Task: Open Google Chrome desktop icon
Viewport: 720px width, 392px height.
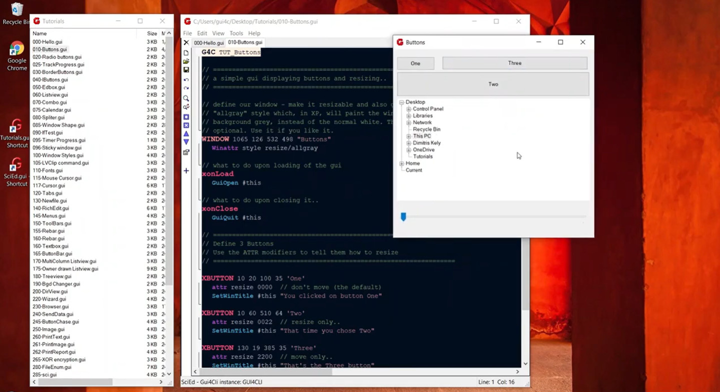Action: tap(16, 56)
